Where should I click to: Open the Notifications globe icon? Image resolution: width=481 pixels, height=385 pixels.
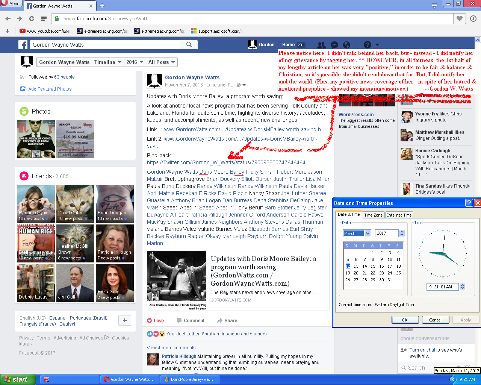[x=346, y=45]
